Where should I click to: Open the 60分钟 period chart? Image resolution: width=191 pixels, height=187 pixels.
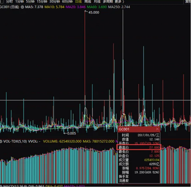coord(67,1)
